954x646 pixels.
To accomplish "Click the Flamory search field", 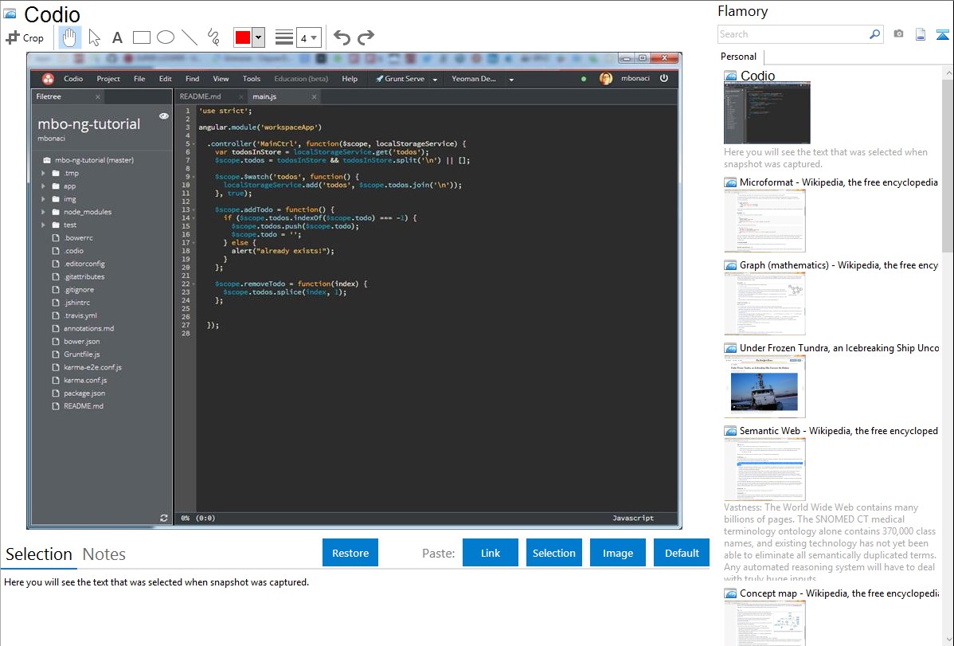I will 792,34.
